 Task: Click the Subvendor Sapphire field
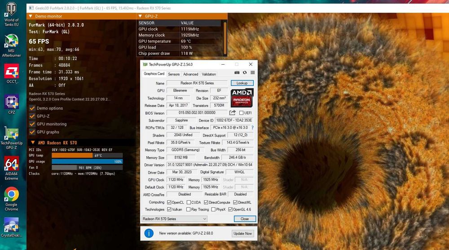(x=181, y=120)
